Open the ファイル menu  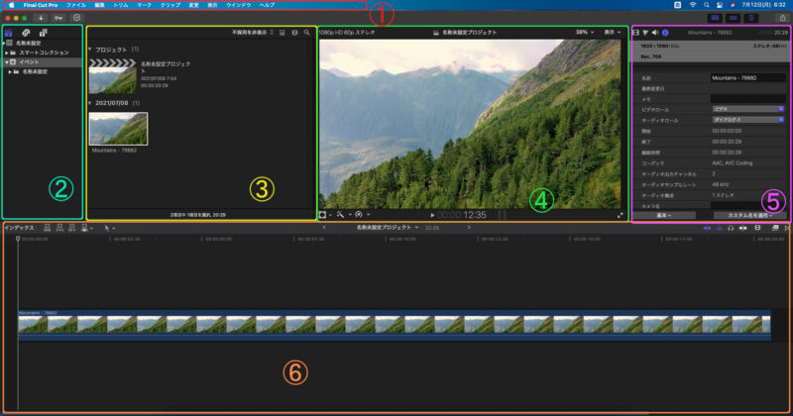(75, 5)
